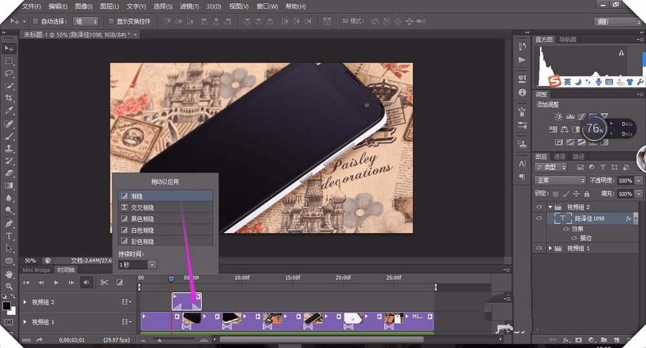Open the 滤镜(T) menu
This screenshot has width=646, height=348.
[190, 6]
